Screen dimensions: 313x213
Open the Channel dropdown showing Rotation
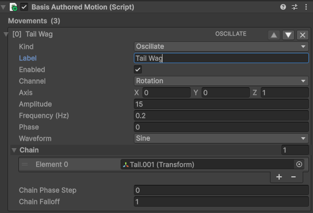pos(221,81)
